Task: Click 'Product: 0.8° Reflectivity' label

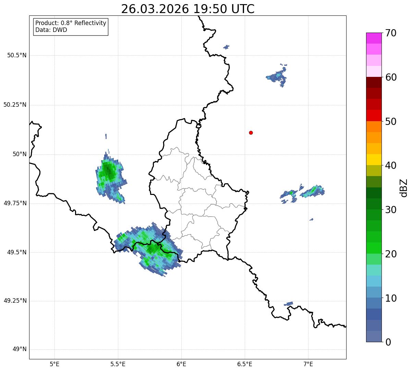Action: (71, 23)
